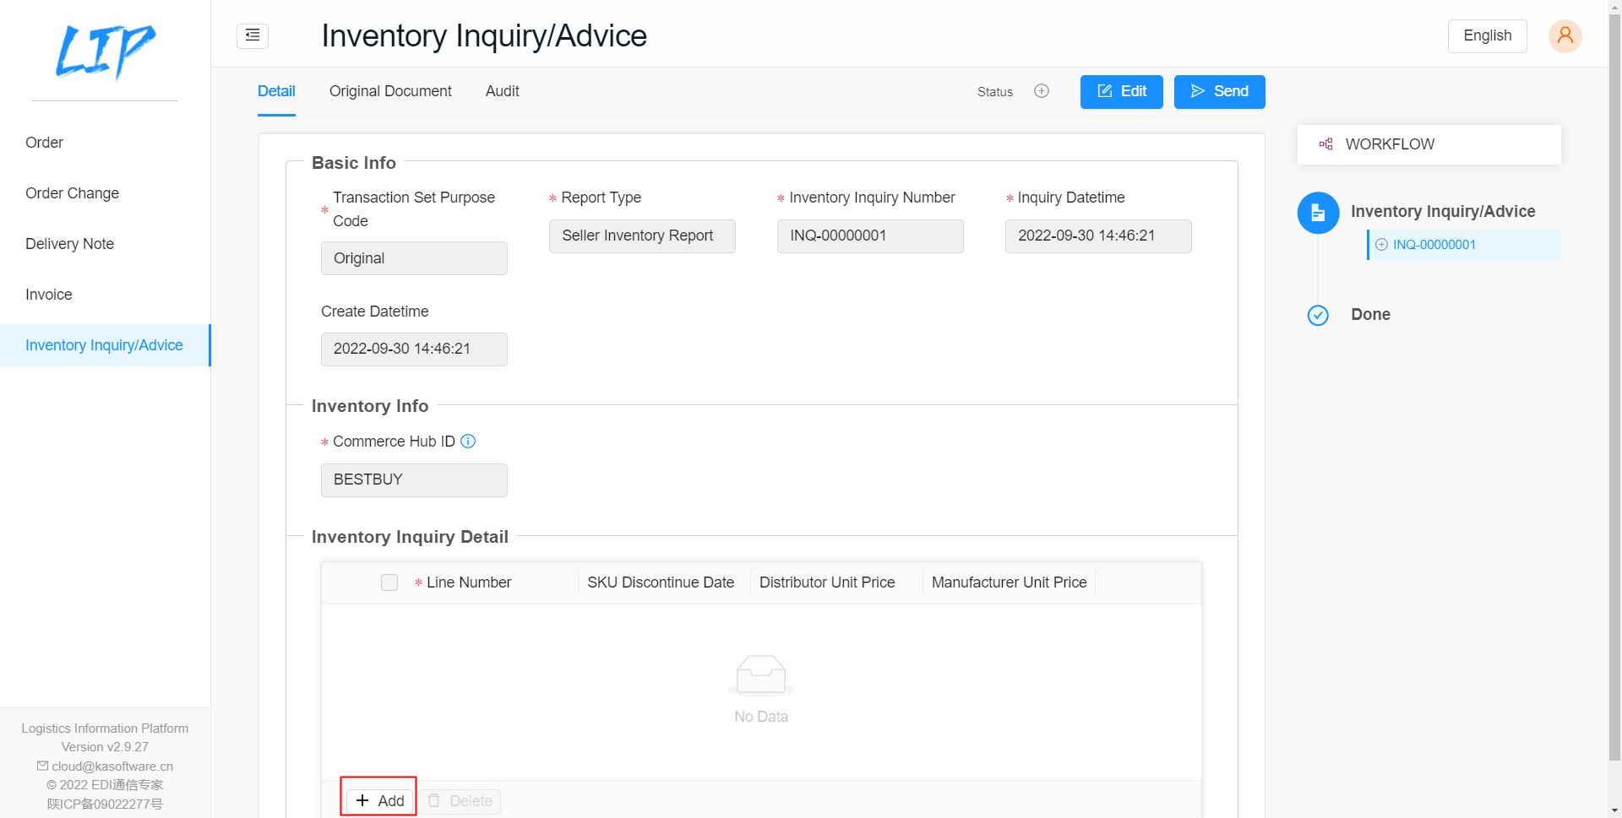Open the Transaction Set Purpose Code field
Screen dimensions: 1622x818
414,258
